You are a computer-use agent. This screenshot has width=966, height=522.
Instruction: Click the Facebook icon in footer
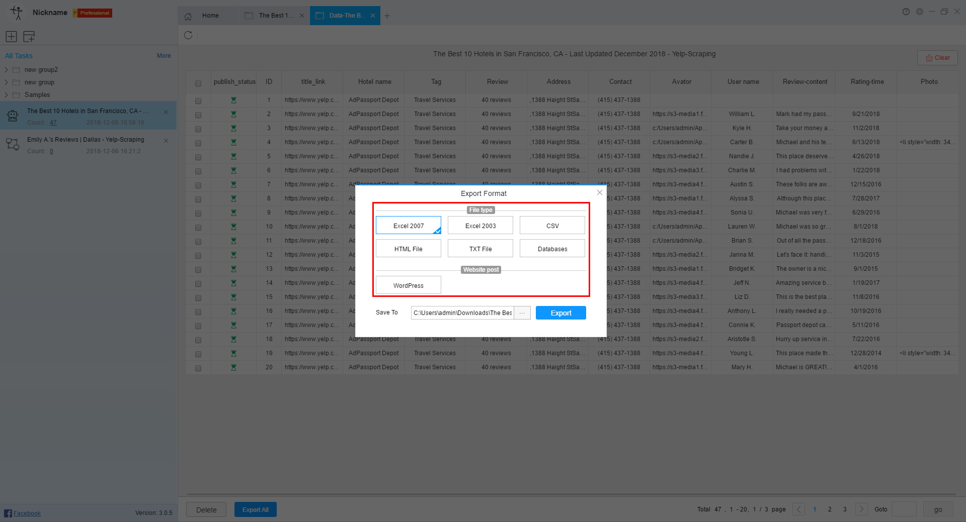[x=8, y=513]
